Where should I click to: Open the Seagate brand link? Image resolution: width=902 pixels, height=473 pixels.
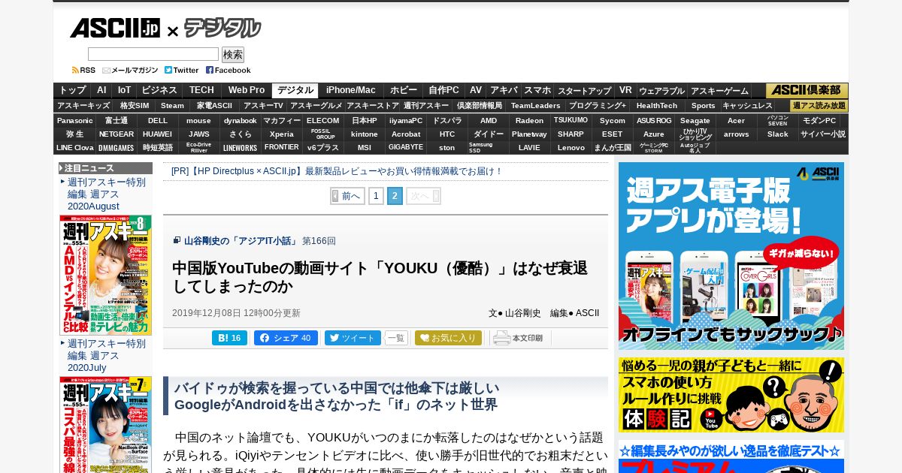(695, 120)
